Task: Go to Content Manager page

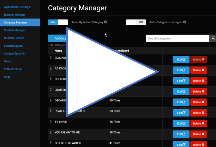Action: coord(15,30)
